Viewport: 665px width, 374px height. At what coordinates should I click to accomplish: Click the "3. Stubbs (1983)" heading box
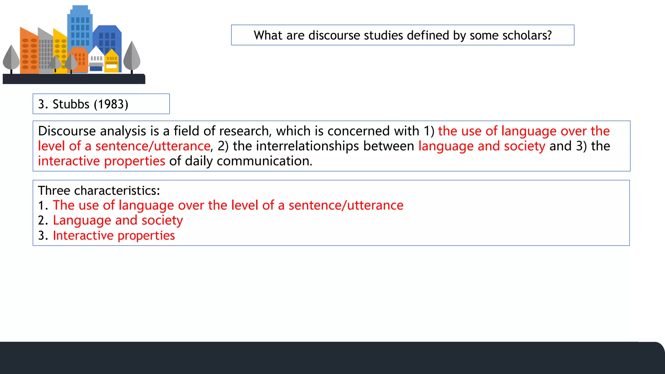click(x=101, y=104)
